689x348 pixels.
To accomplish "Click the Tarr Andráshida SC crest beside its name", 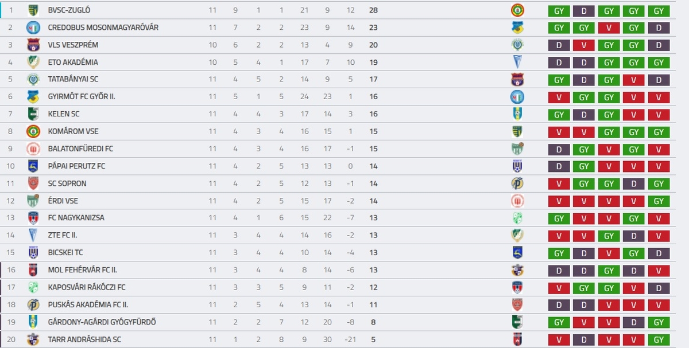I will 33,339.
